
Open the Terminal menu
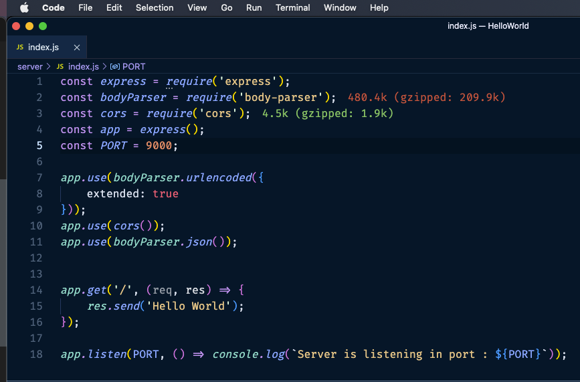pyautogui.click(x=293, y=8)
